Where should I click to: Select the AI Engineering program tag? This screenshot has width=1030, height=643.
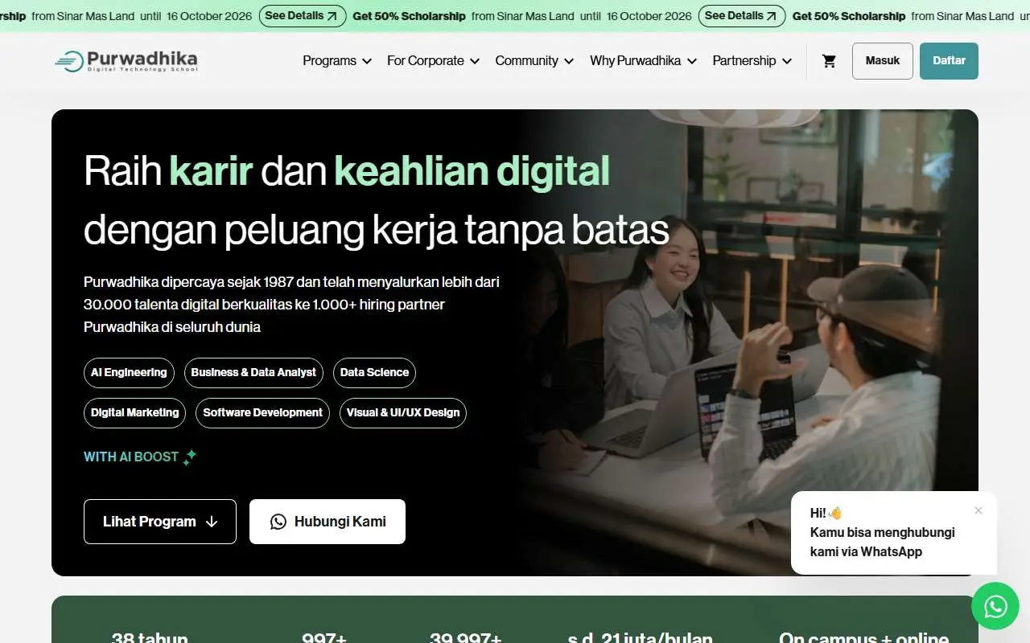[x=129, y=373]
